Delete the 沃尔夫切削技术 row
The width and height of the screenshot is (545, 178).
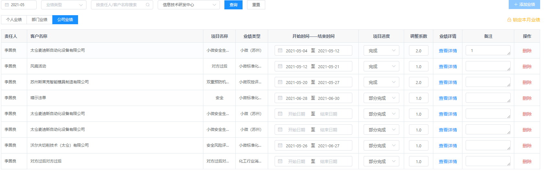click(x=527, y=146)
